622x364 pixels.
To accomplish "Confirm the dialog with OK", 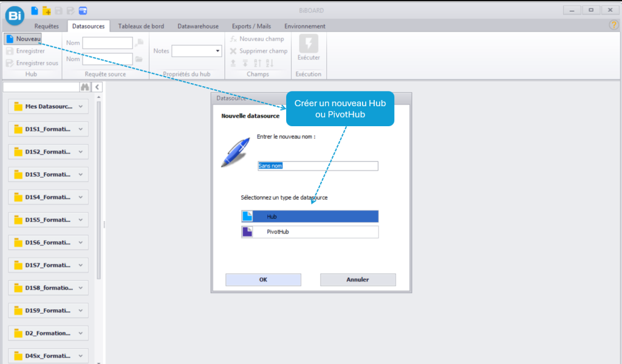I will (264, 280).
